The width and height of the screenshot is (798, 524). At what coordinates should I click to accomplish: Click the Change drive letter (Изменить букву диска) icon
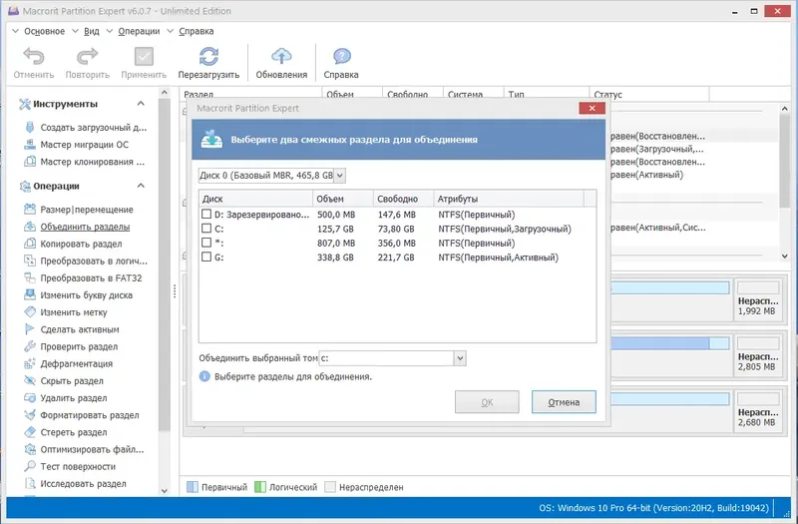(x=30, y=294)
